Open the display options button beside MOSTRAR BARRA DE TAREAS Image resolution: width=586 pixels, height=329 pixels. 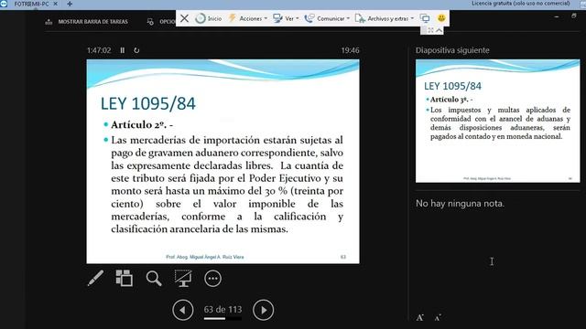tap(161, 22)
